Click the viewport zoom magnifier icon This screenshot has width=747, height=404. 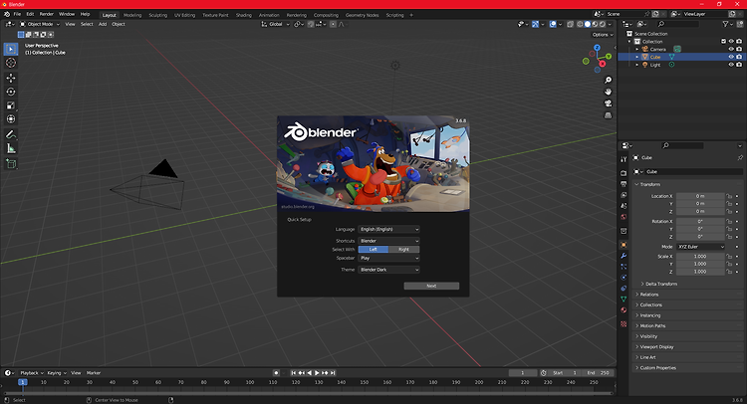pyautogui.click(x=608, y=80)
